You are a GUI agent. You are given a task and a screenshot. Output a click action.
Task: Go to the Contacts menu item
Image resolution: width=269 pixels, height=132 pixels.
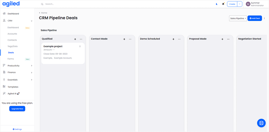click(12, 40)
